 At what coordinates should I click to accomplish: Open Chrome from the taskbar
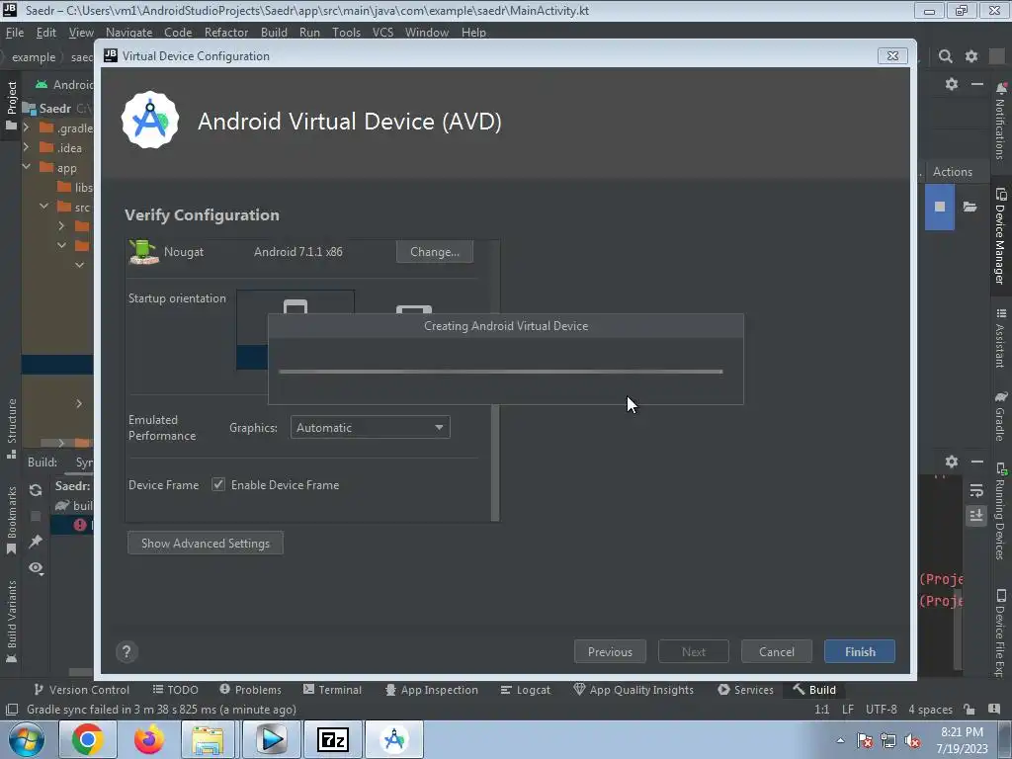[88, 739]
